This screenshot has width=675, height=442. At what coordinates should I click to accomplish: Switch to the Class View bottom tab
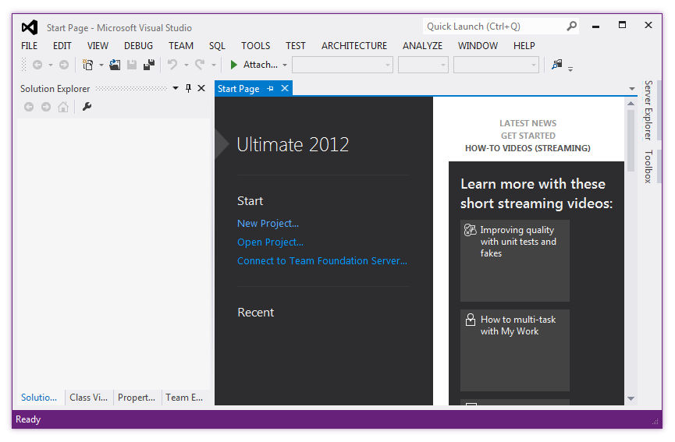[x=89, y=398]
